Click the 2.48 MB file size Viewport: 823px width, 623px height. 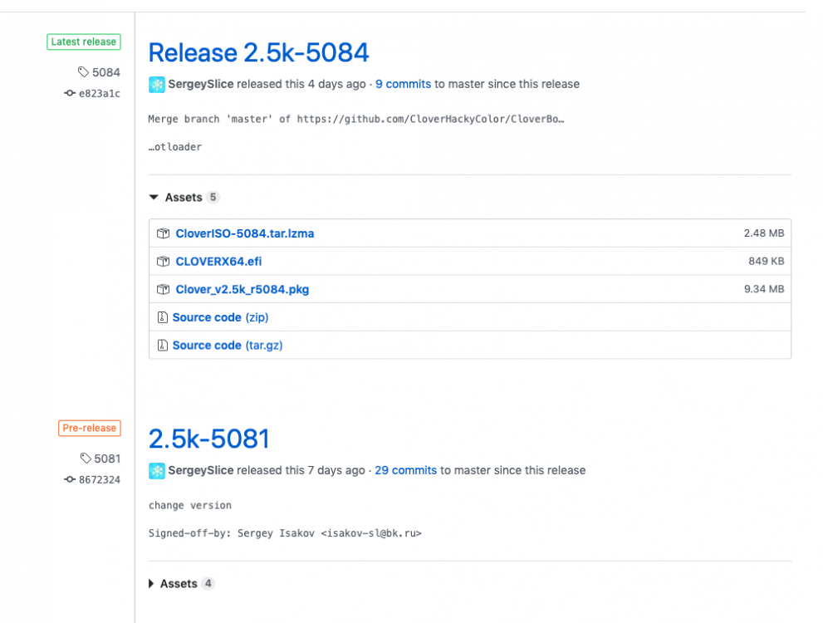tap(764, 233)
